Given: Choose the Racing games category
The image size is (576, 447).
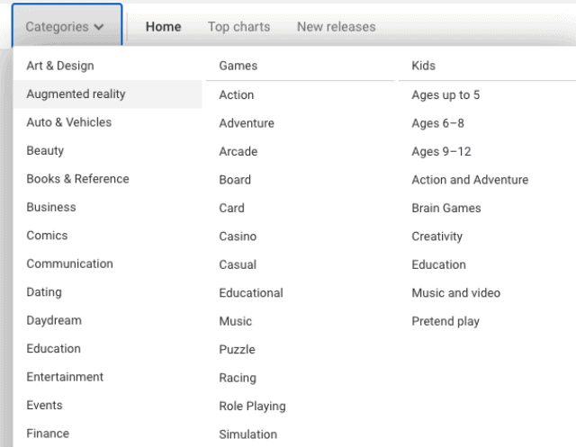Looking at the screenshot, I should point(238,378).
